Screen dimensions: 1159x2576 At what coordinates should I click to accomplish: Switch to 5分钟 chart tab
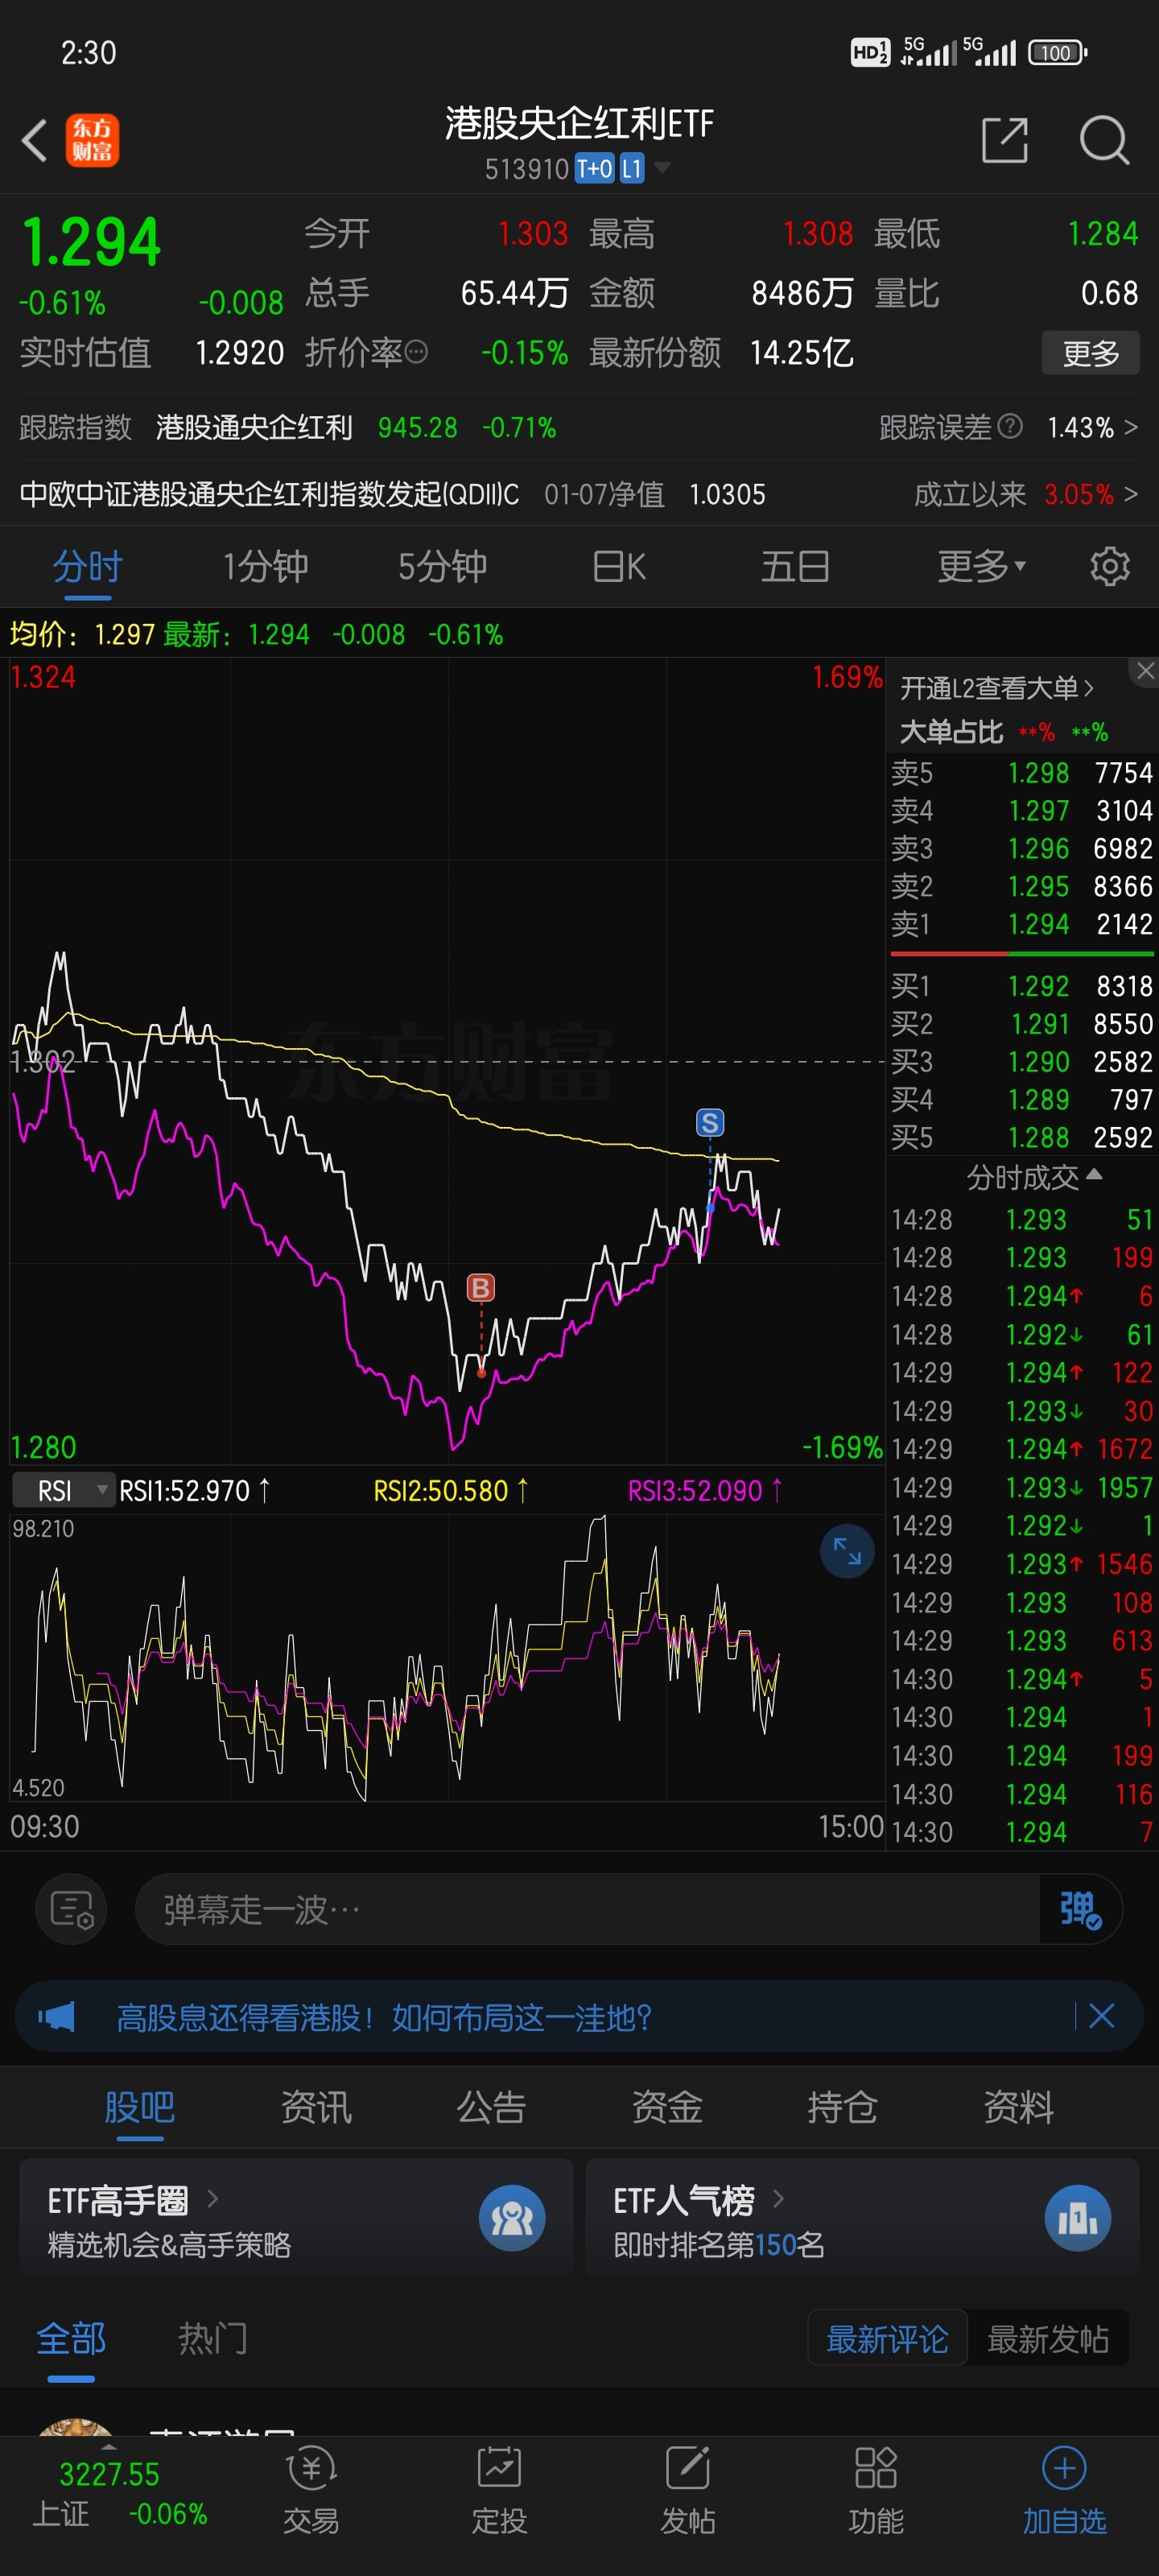click(x=442, y=566)
